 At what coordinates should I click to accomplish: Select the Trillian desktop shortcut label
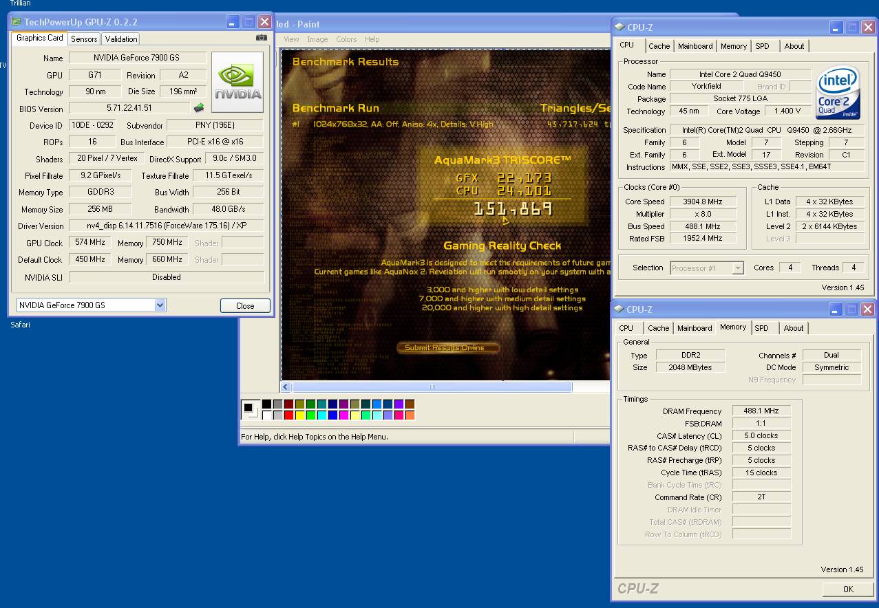(20, 3)
